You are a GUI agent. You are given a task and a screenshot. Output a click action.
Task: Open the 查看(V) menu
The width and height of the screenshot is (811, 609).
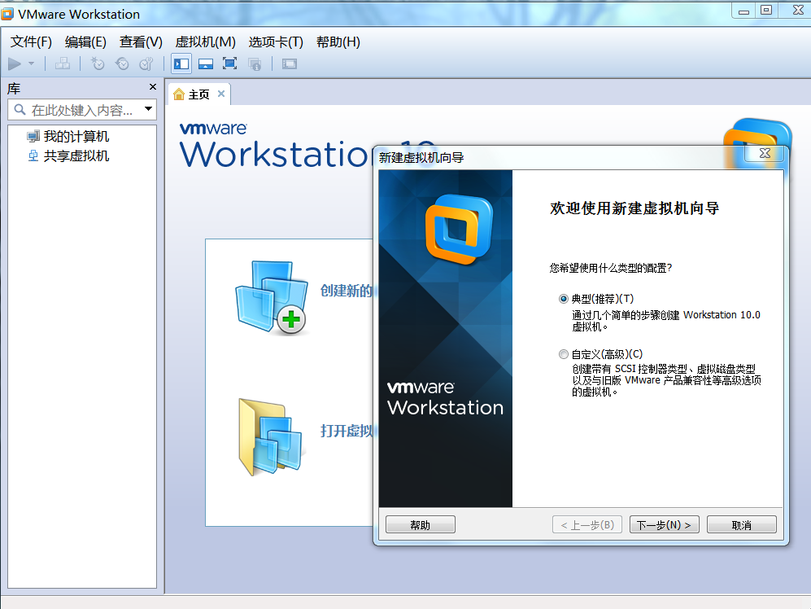pyautogui.click(x=141, y=42)
